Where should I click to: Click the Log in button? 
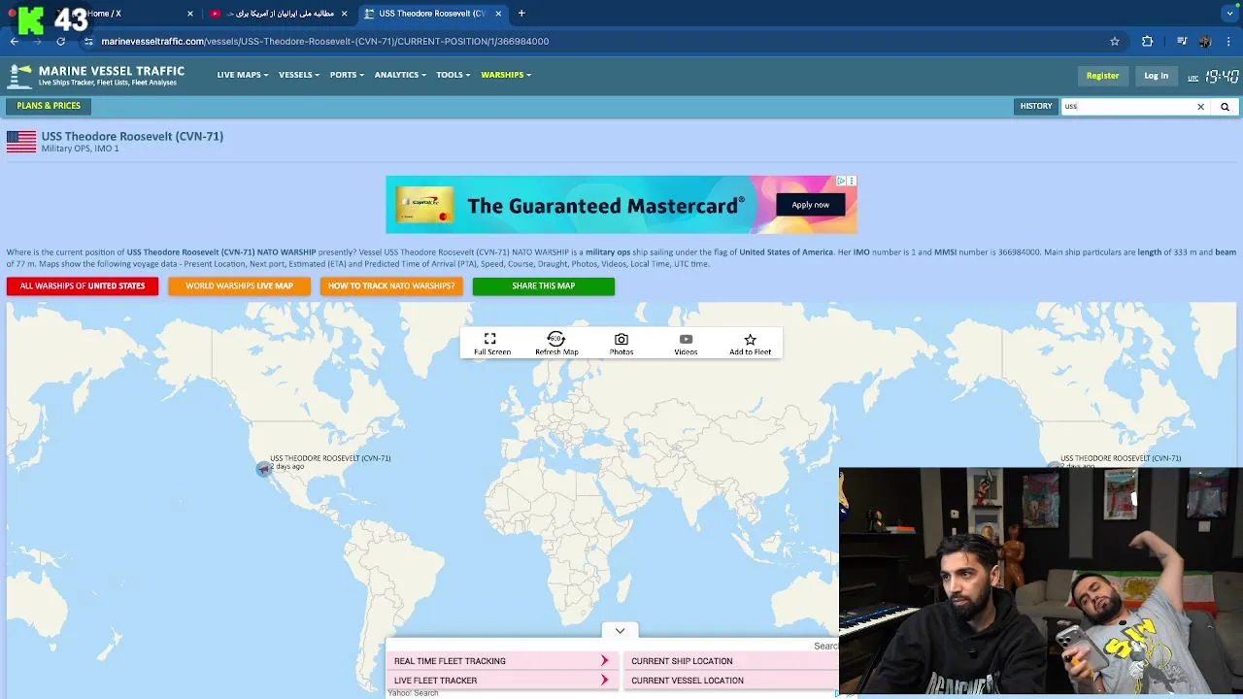[1156, 76]
